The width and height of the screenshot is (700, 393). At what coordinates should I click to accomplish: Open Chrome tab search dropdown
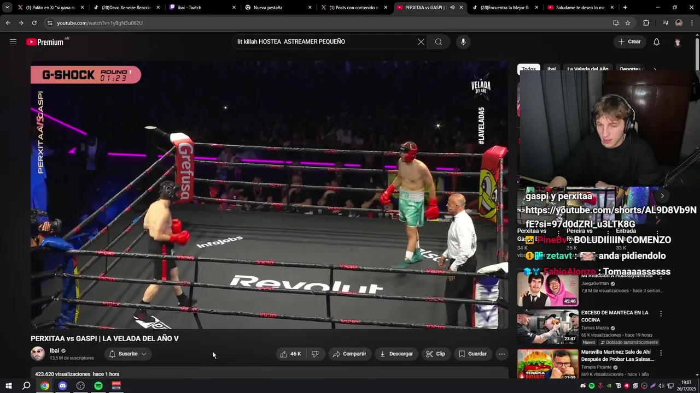pyautogui.click(x=7, y=8)
